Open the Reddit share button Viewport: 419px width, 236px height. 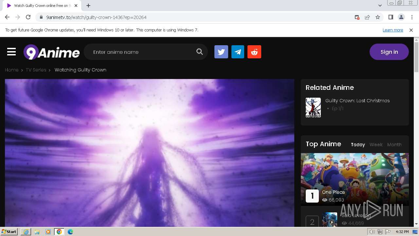[x=254, y=52]
